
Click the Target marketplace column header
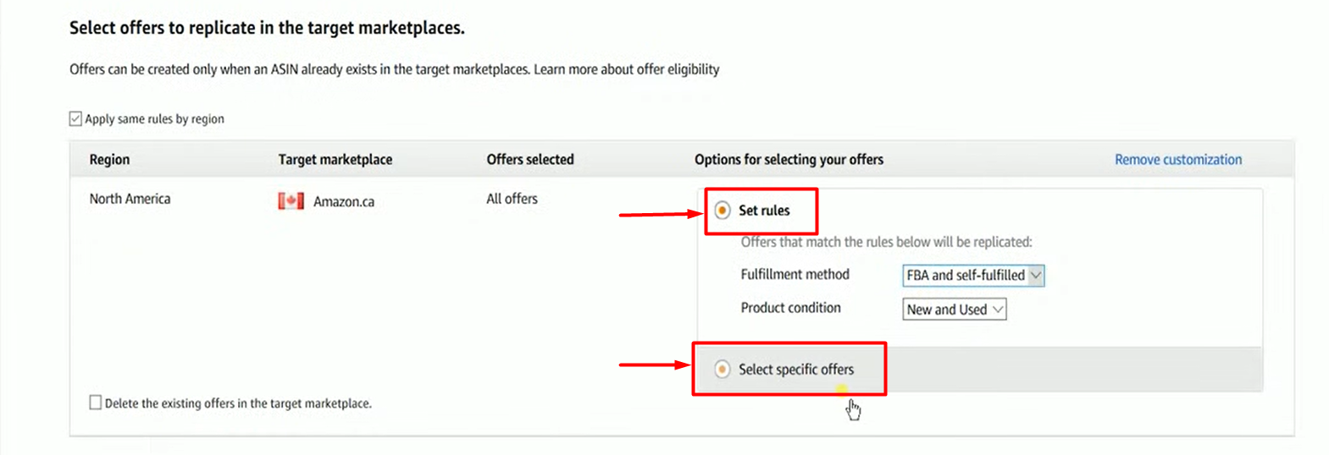[335, 160]
